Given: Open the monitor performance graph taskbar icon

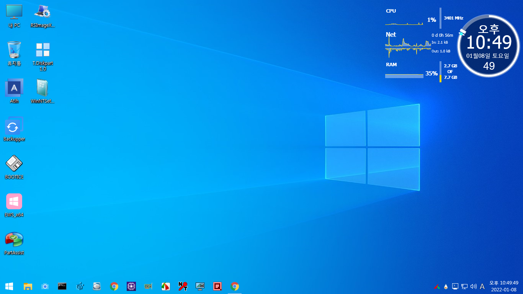Looking at the screenshot, I should pyautogui.click(x=200, y=286).
